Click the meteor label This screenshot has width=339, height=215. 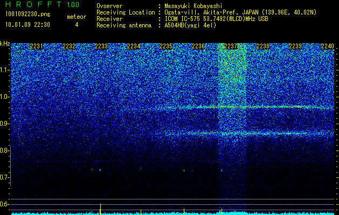click(77, 17)
